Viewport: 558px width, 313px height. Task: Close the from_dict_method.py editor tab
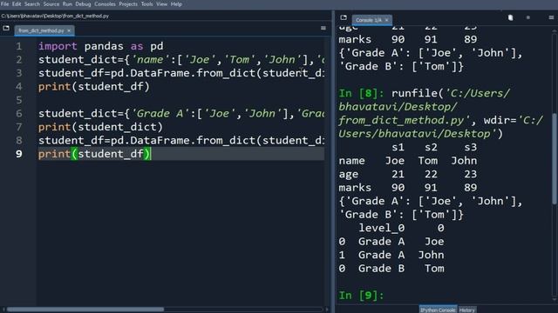69,31
